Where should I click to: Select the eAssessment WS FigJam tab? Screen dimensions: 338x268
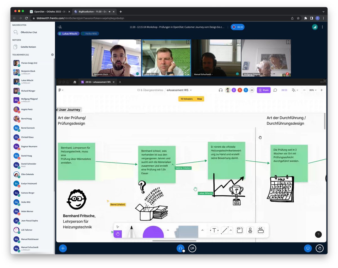(x=97, y=82)
